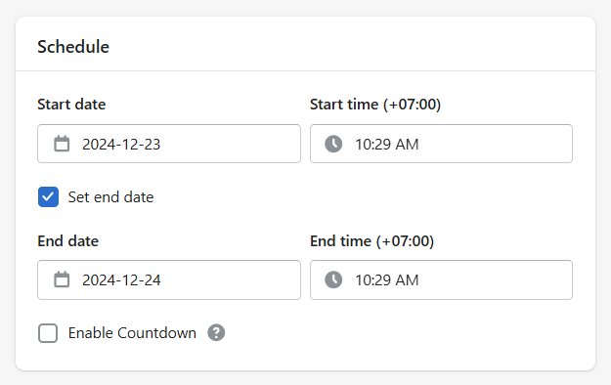Click the End date field label

[68, 241]
